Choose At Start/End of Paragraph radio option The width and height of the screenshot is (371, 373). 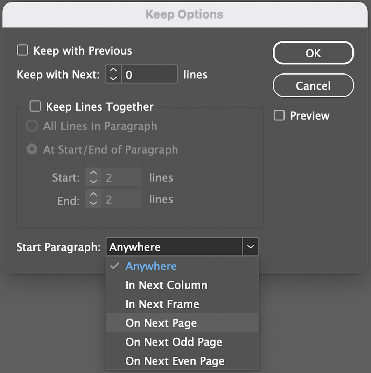[x=32, y=149]
